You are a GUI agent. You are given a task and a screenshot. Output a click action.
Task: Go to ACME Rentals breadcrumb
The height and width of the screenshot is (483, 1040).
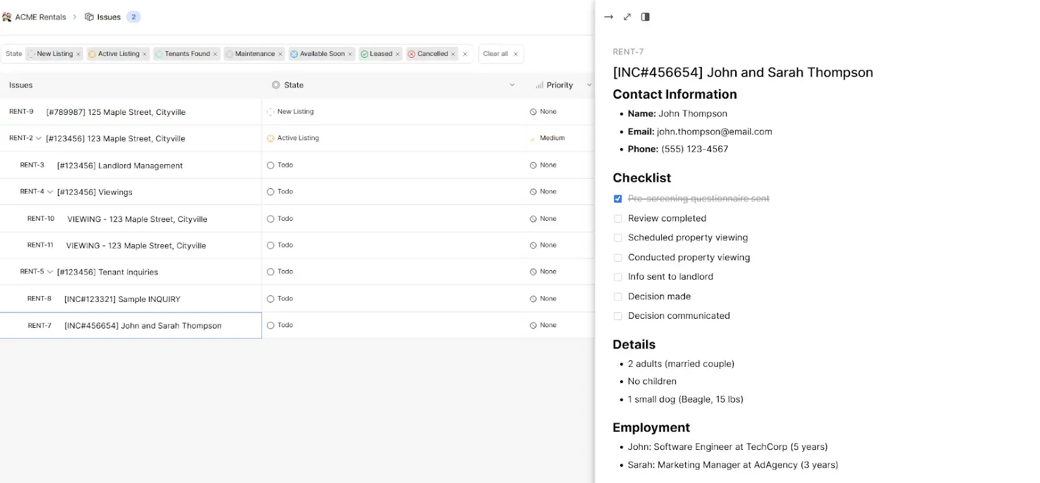[x=40, y=17]
